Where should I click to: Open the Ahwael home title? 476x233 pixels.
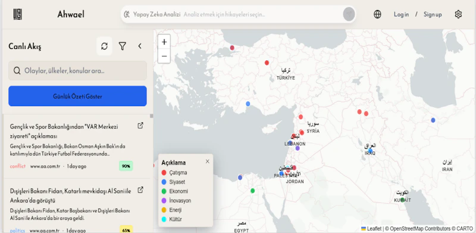[71, 14]
